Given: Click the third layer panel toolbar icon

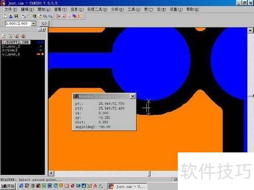Looking at the screenshot, I should pyautogui.click(x=17, y=36).
